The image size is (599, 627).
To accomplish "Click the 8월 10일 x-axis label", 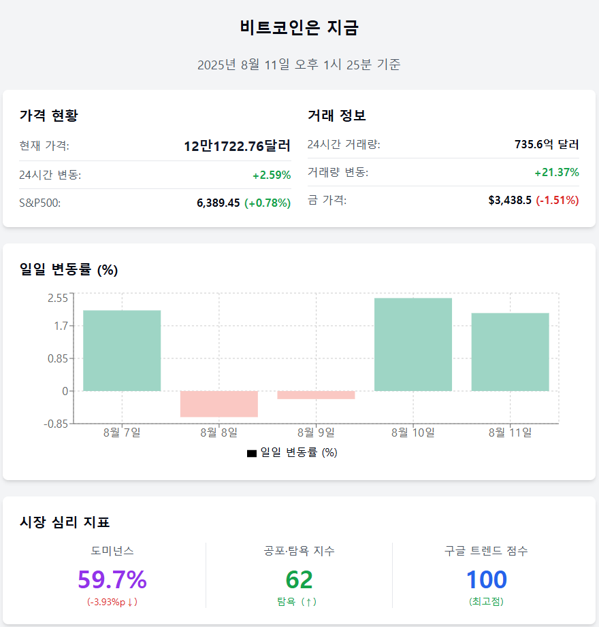I will tap(413, 433).
